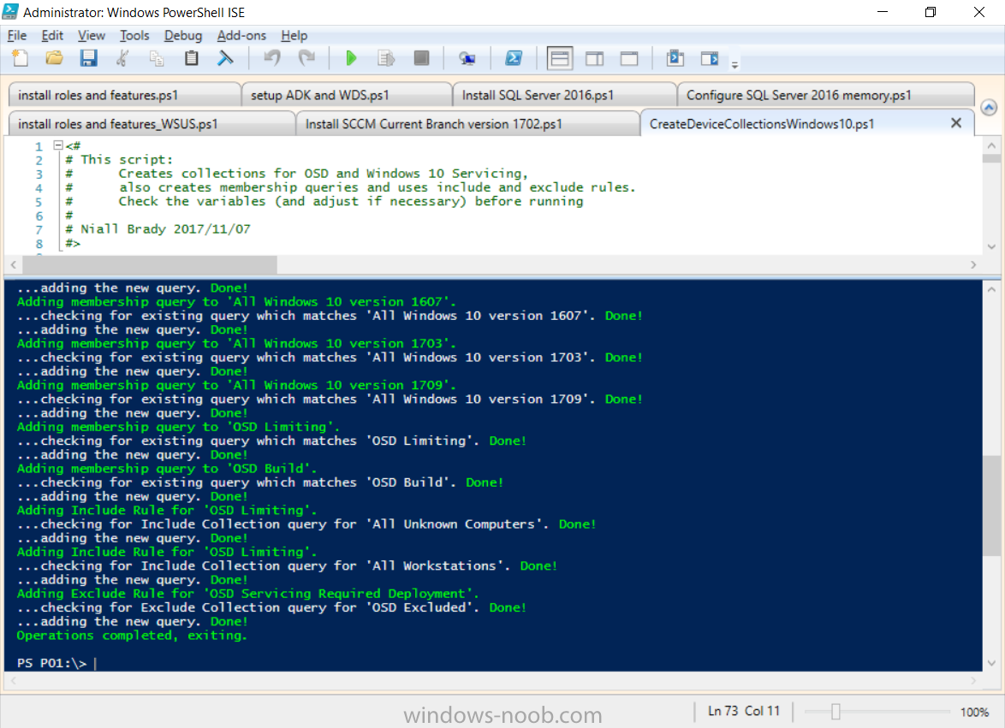The width and height of the screenshot is (1005, 728).
Task: Open a script file with folder icon
Action: 55,59
